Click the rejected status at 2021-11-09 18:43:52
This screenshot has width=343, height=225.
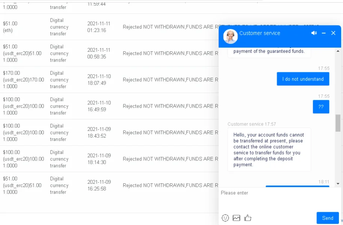(168, 132)
